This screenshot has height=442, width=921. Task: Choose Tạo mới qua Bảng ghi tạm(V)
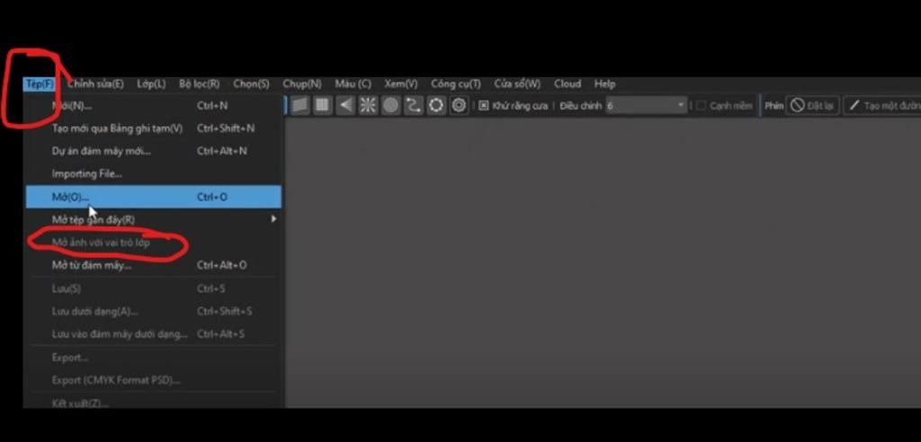click(153, 128)
